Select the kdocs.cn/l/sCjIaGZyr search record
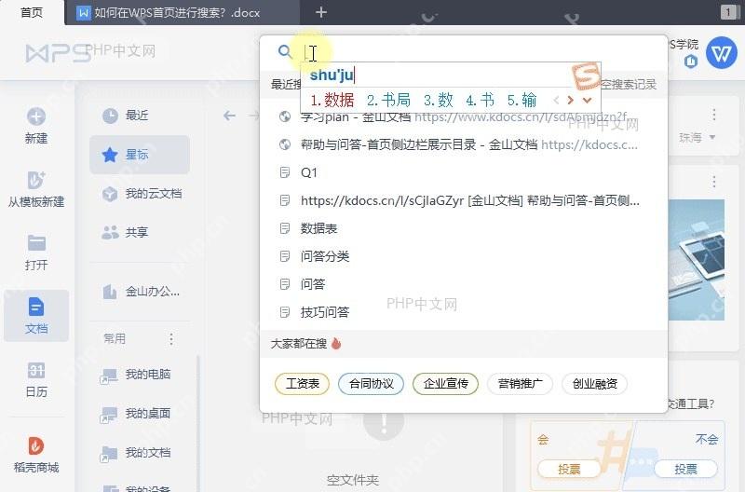 (463, 200)
